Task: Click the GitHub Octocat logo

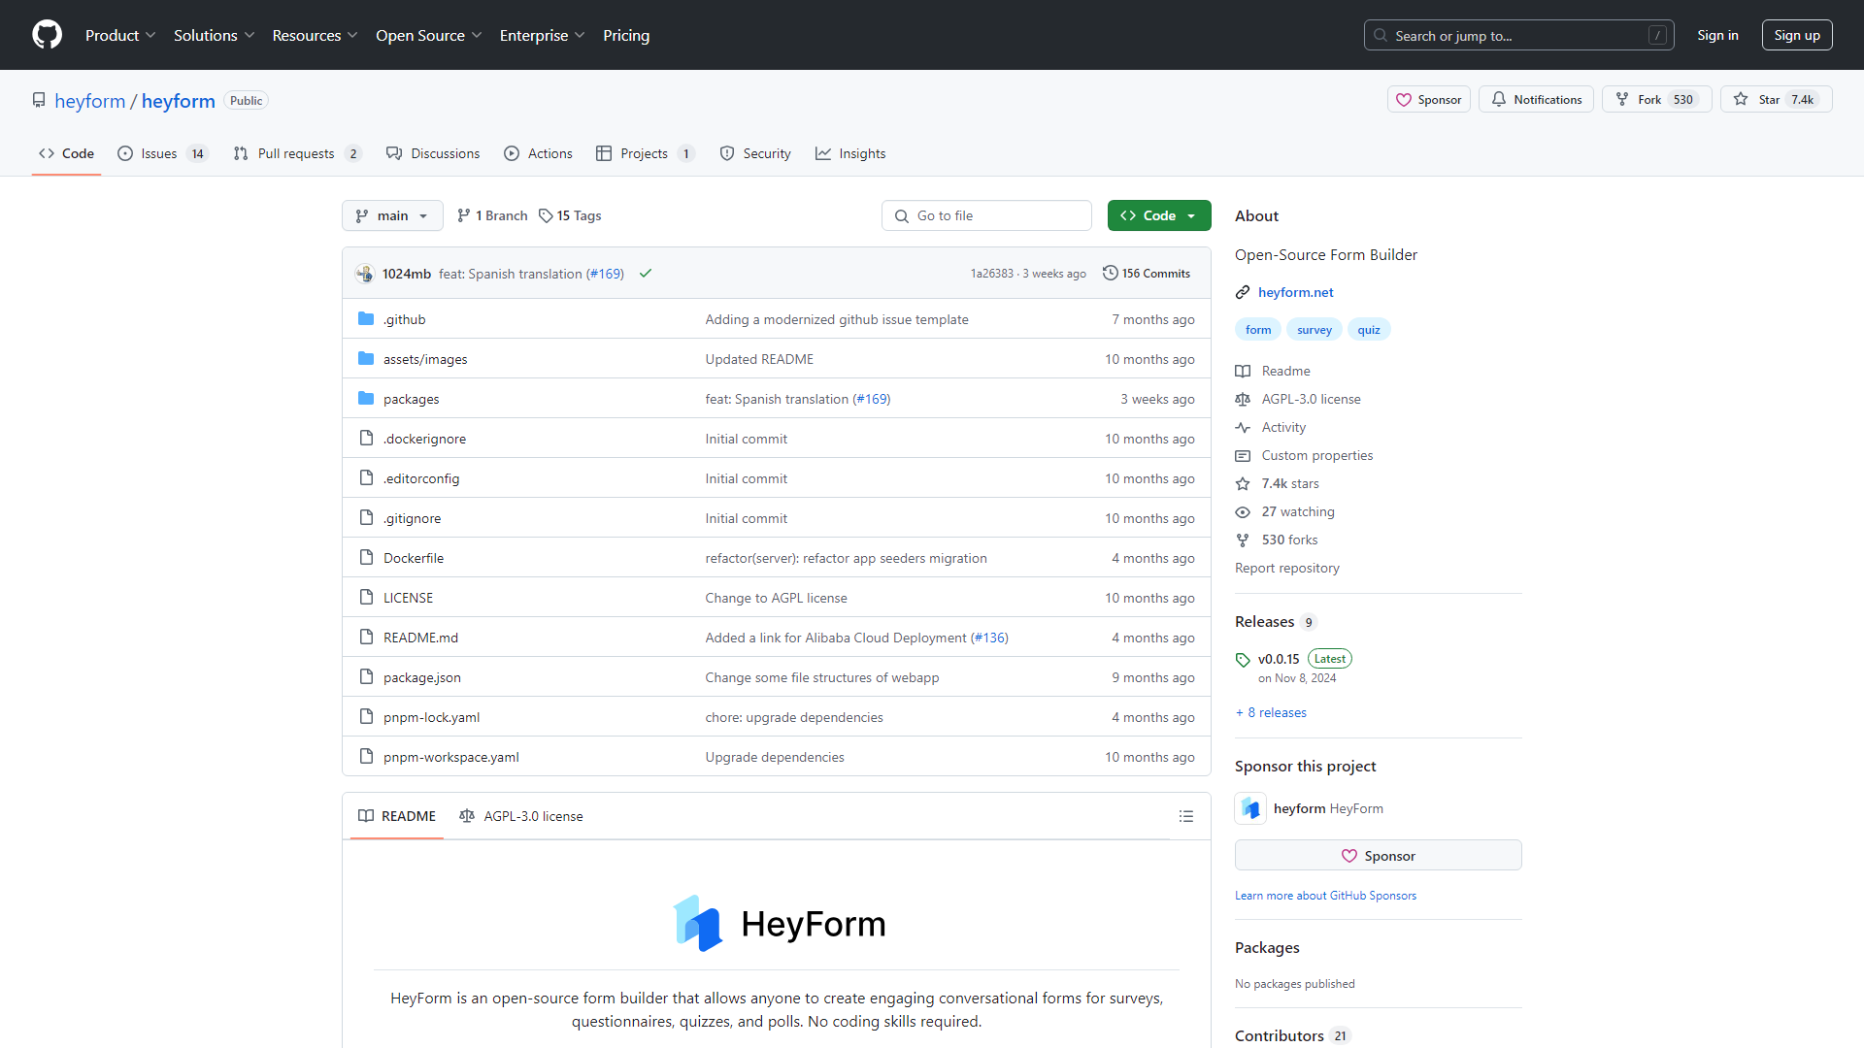Action: [47, 35]
